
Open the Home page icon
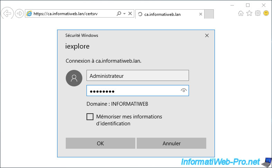tap(241, 13)
